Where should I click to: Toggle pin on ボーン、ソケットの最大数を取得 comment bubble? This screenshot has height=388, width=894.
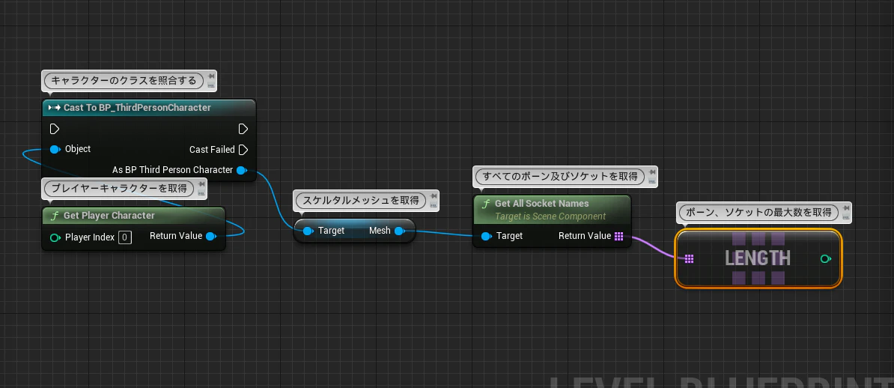[845, 208]
